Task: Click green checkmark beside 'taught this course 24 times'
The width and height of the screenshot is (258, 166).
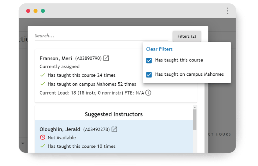Action: pyautogui.click(x=42, y=75)
